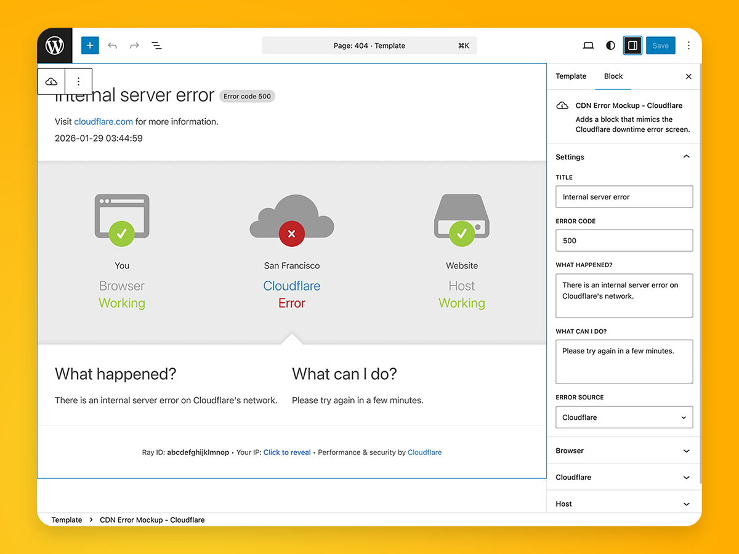The image size is (739, 554).
Task: Click the WordPress logo icon
Action: pyautogui.click(x=55, y=46)
